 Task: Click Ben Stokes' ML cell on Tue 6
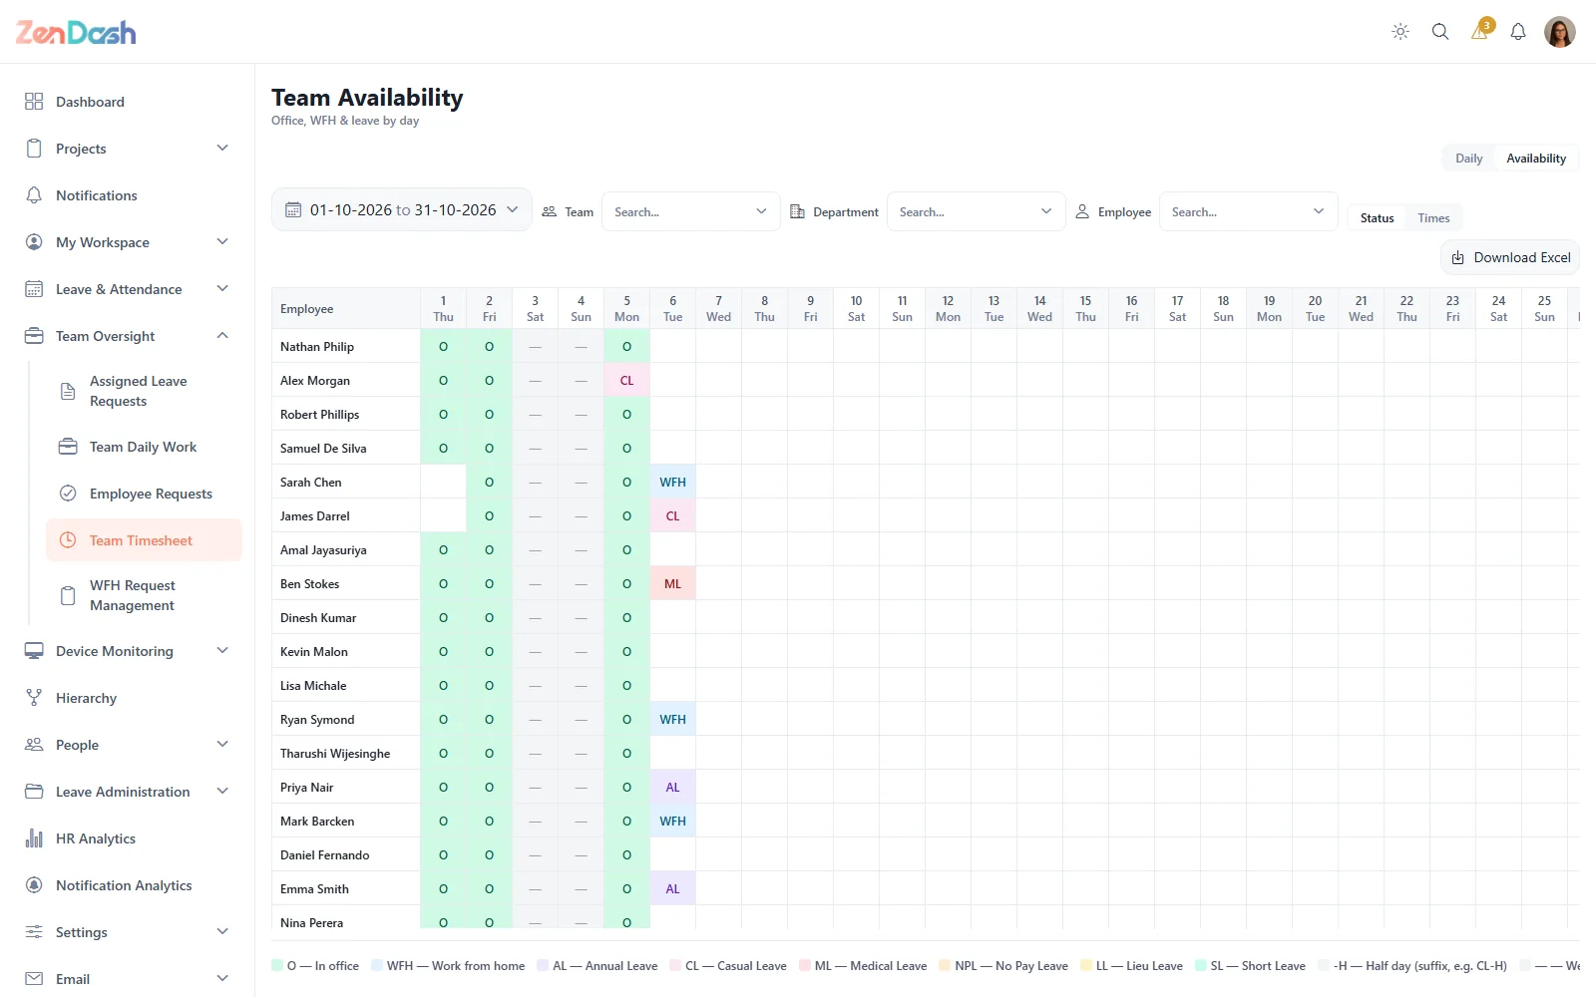[672, 583]
